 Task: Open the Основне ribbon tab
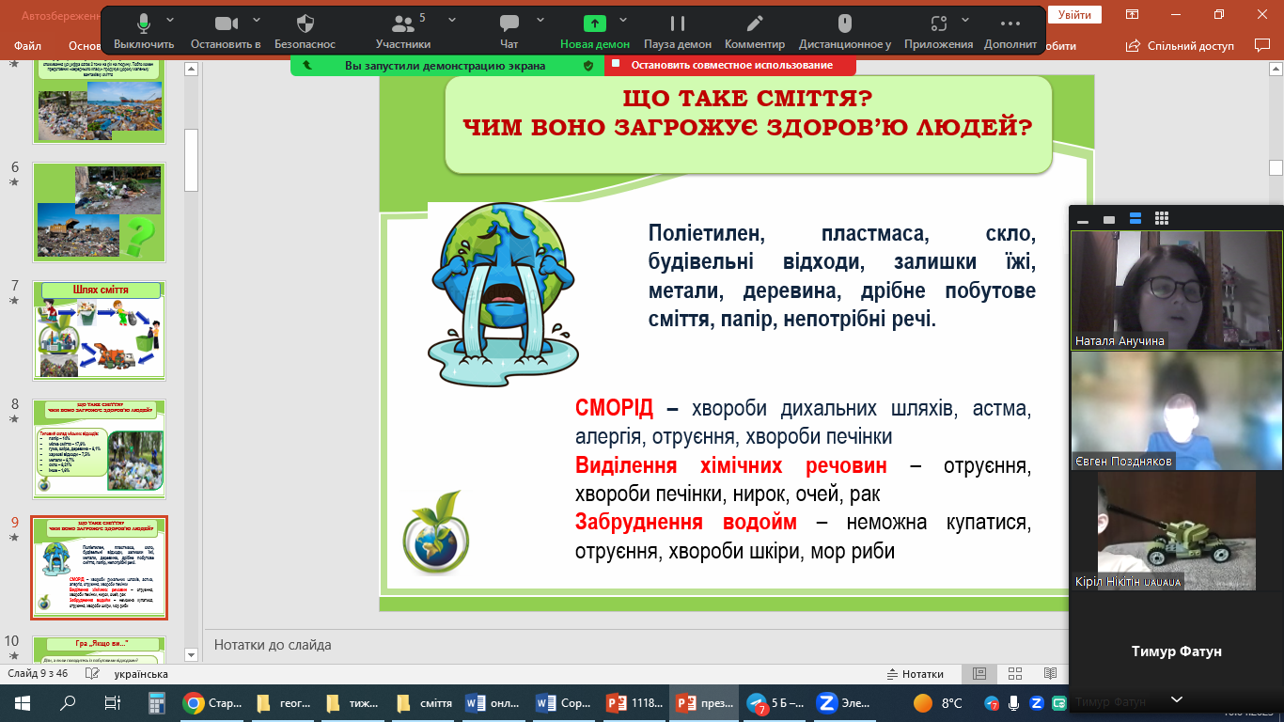(x=85, y=45)
